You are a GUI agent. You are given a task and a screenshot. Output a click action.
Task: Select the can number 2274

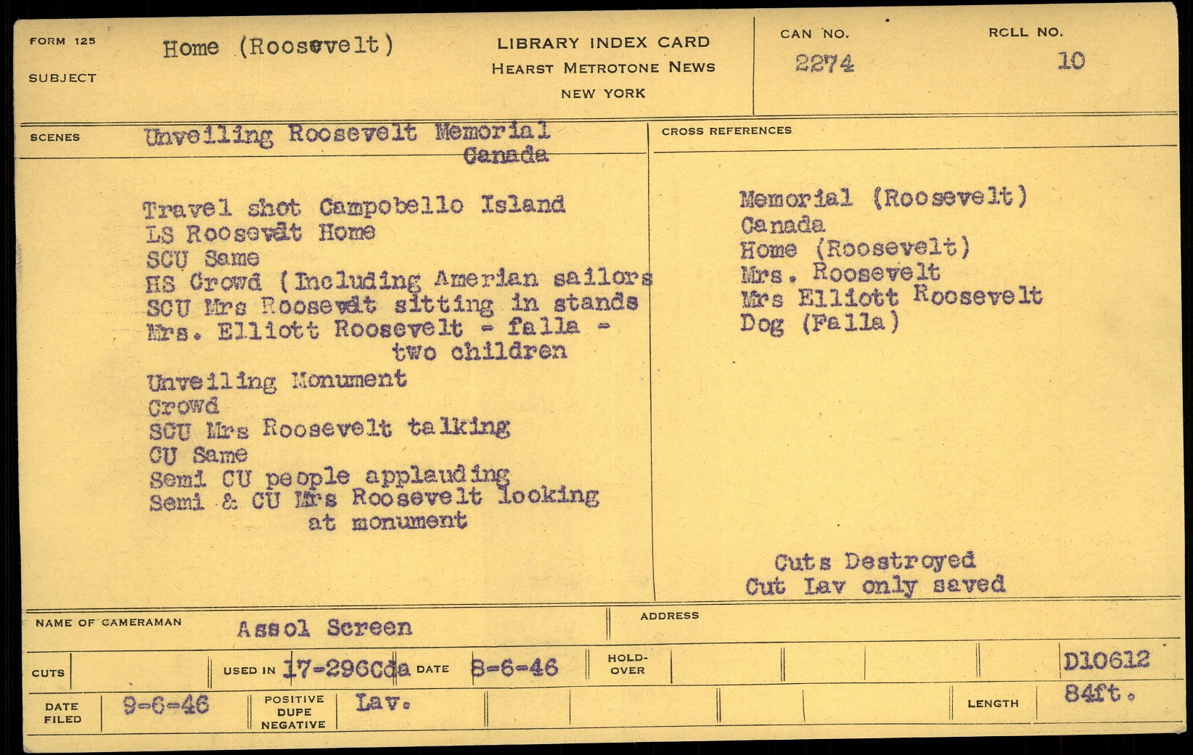point(824,64)
